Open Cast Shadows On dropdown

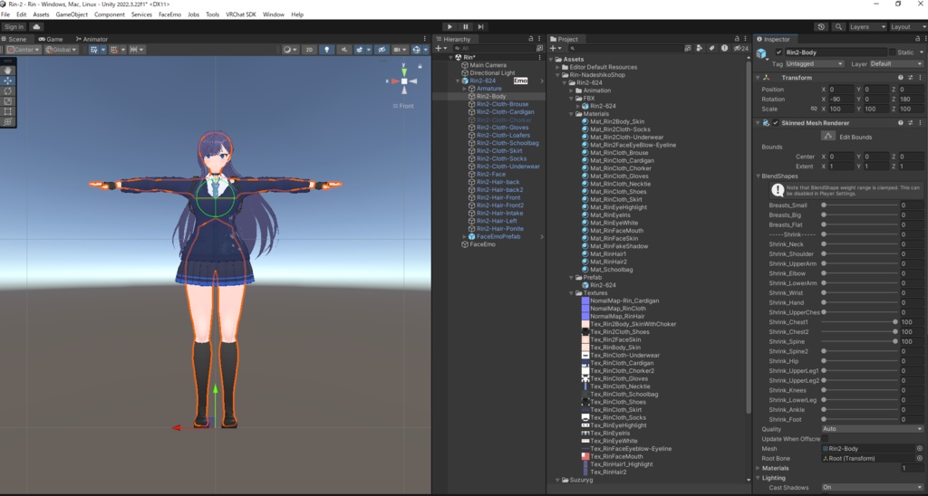[x=873, y=487]
